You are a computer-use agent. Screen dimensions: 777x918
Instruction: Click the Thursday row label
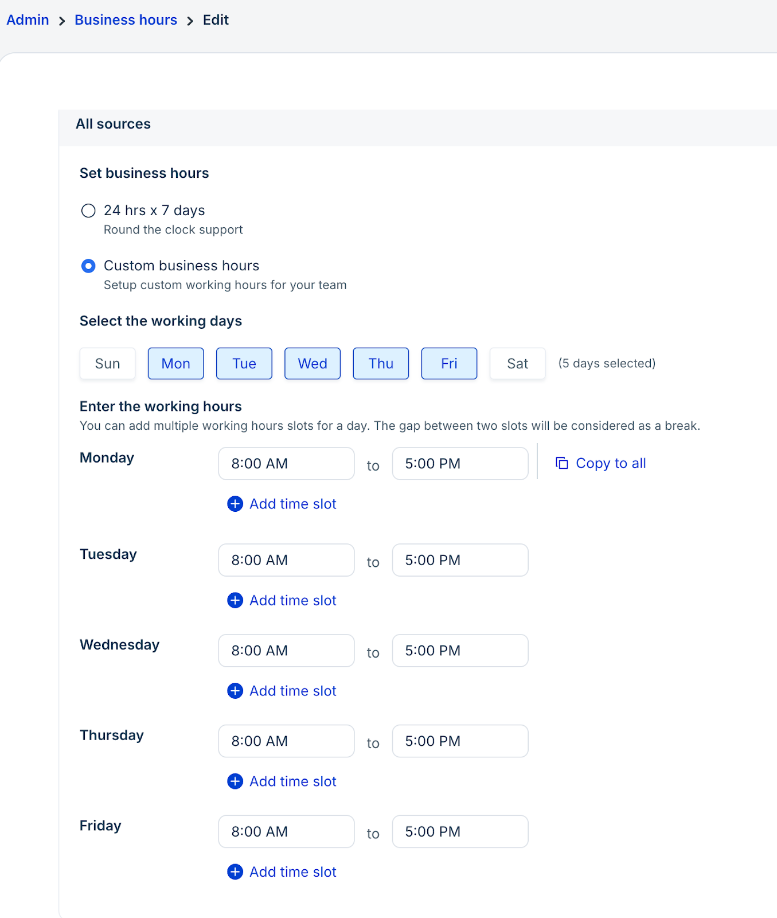(111, 736)
